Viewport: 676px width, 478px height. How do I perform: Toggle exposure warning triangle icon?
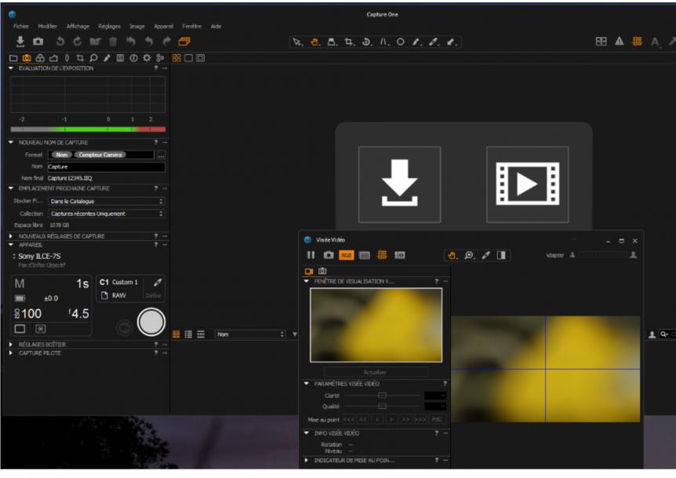(x=619, y=42)
